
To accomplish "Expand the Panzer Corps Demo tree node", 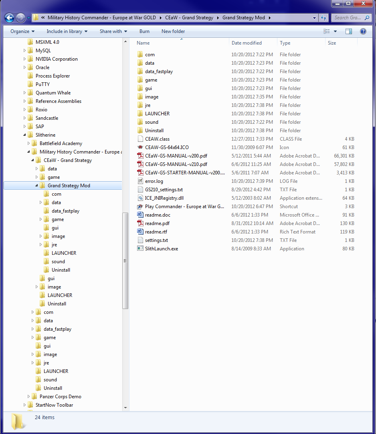I will 29,397.
